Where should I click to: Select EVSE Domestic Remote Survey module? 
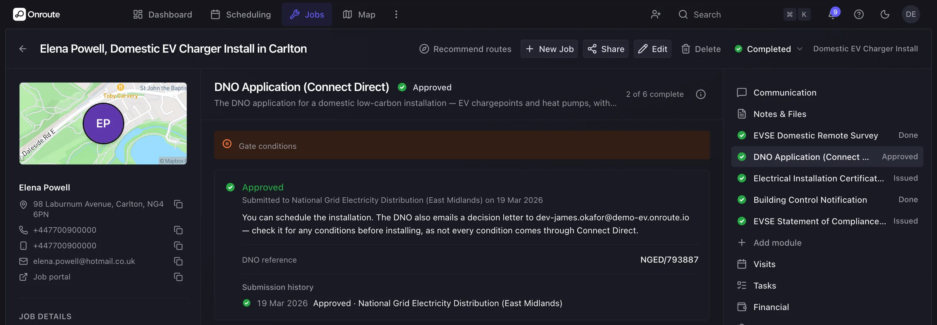827,135
